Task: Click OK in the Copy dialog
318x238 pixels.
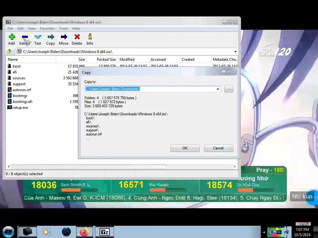Action: pyautogui.click(x=185, y=148)
